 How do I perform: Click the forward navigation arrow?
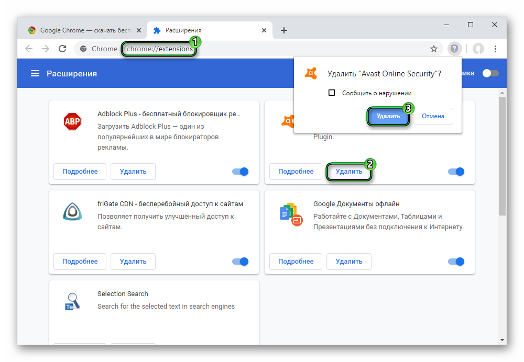click(46, 49)
